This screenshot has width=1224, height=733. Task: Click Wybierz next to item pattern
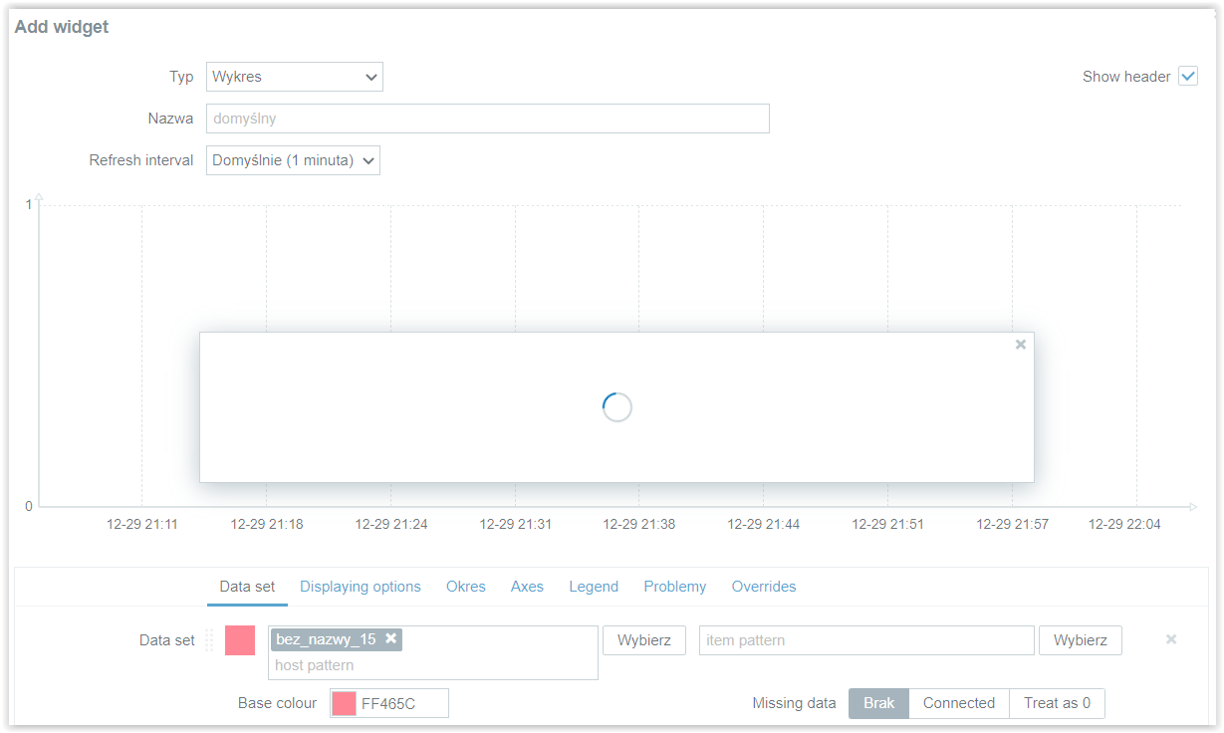tap(1081, 640)
